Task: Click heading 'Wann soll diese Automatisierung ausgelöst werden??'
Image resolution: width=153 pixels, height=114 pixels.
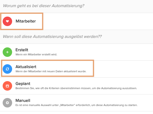Action: [52, 36]
